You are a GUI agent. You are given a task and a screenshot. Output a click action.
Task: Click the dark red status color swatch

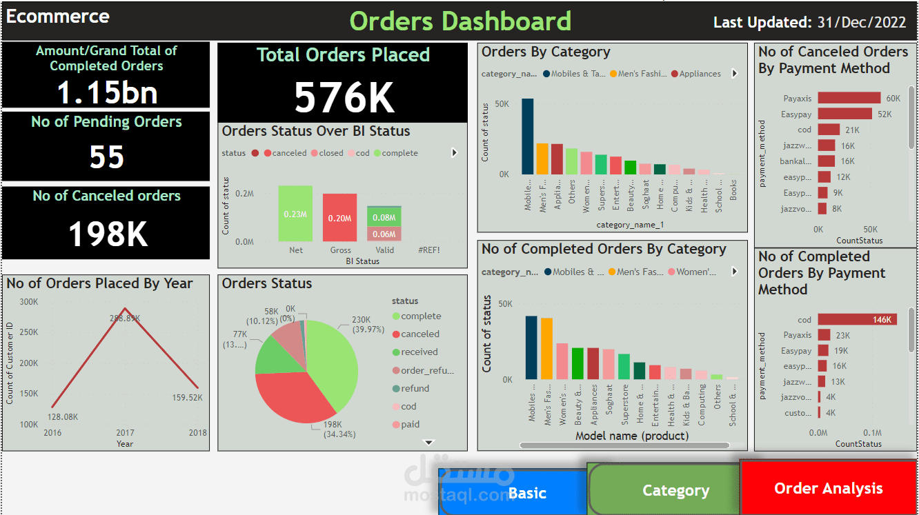pos(255,152)
